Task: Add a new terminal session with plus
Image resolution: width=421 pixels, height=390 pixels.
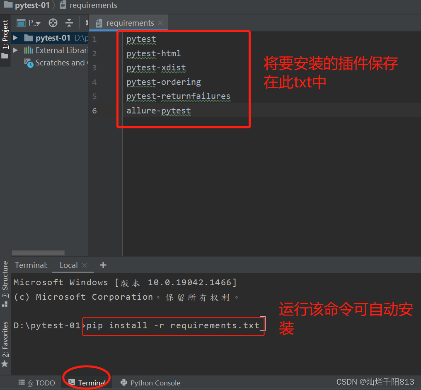Action: tap(103, 265)
